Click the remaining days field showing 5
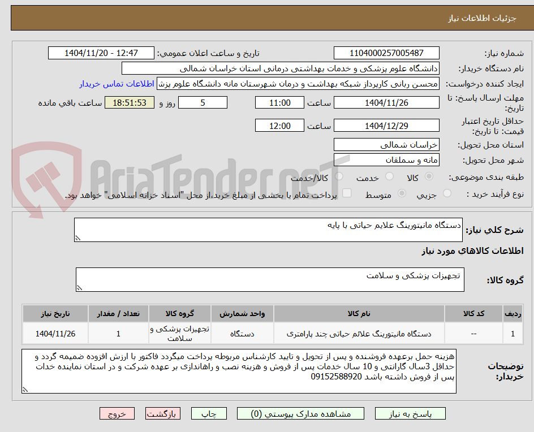 click(203, 102)
